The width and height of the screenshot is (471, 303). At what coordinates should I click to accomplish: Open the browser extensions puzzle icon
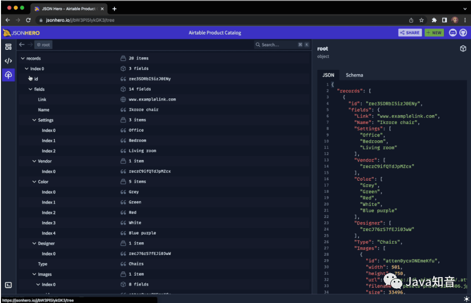[434, 20]
